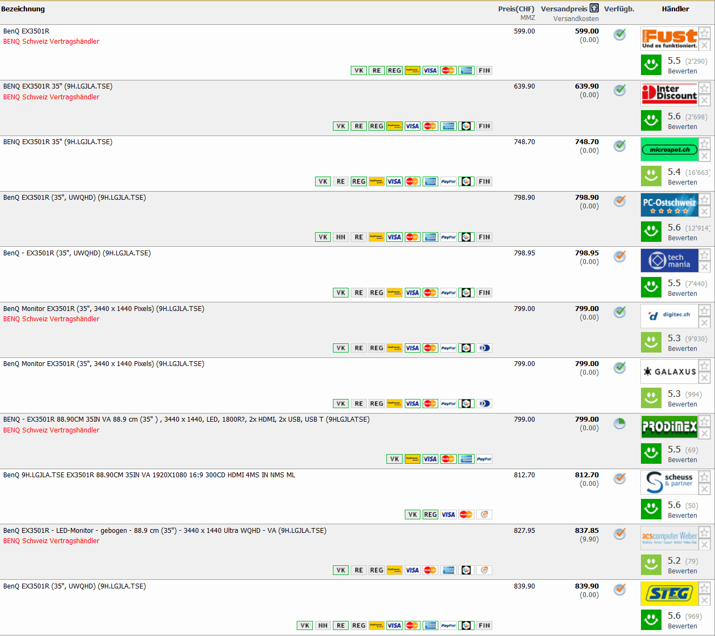Sort by the Preis(CHF) column header

pyautogui.click(x=516, y=9)
